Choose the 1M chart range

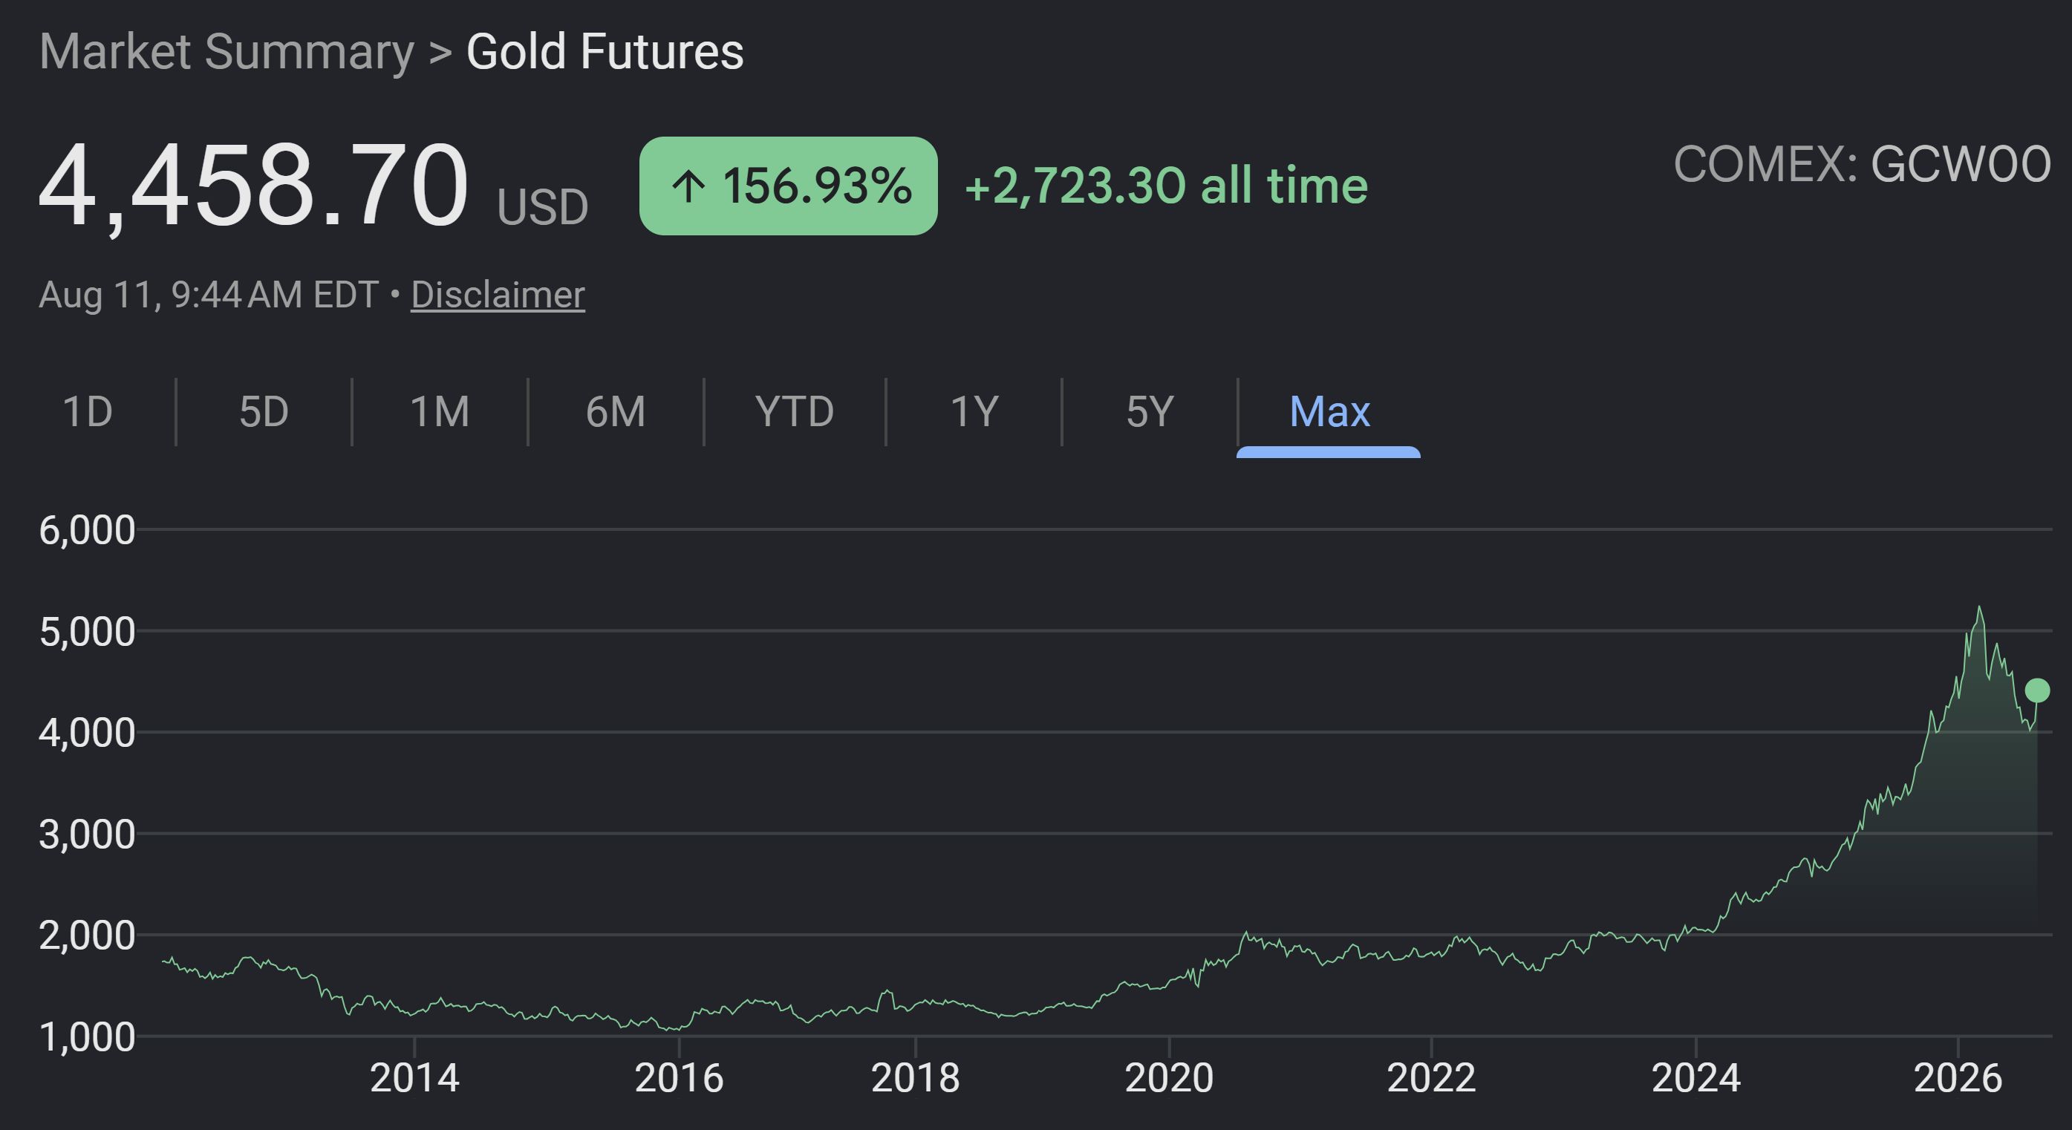(x=440, y=412)
